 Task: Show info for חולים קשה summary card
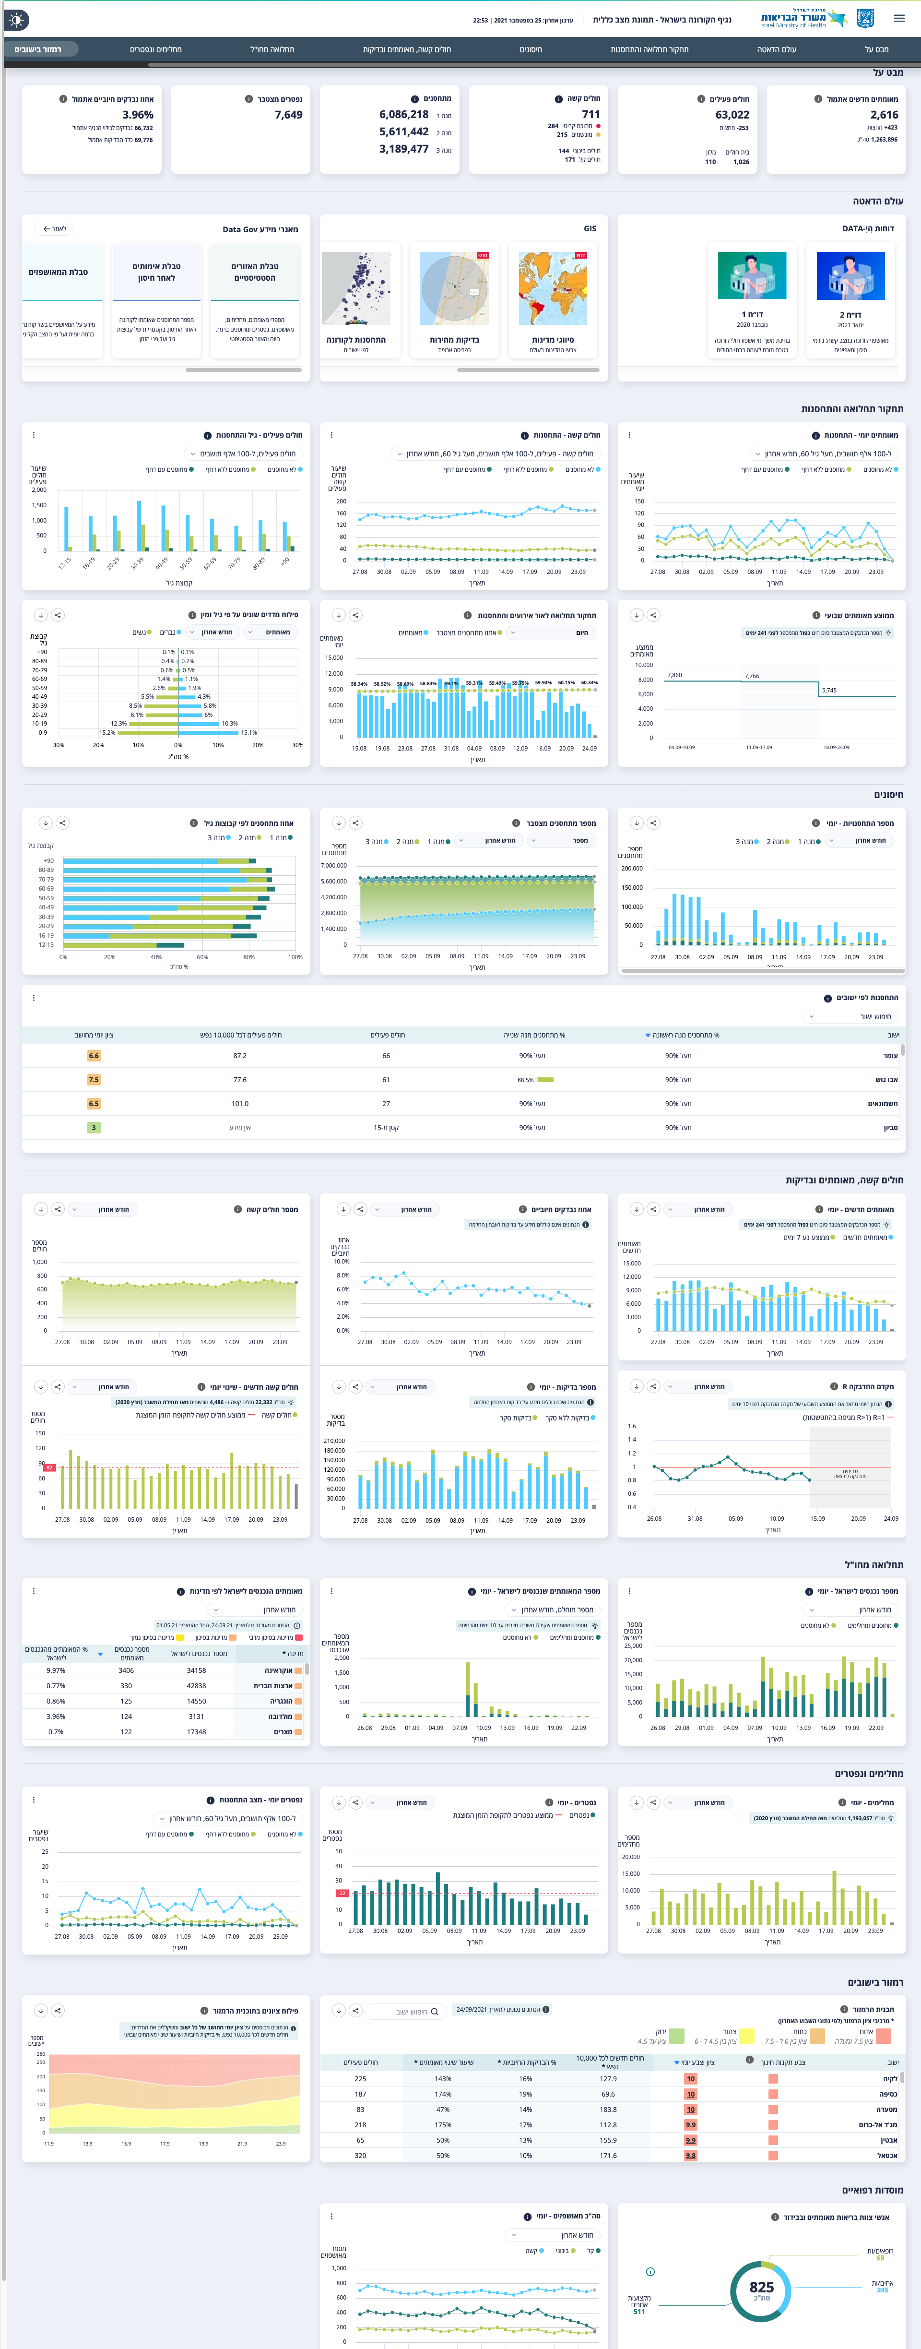point(559,98)
